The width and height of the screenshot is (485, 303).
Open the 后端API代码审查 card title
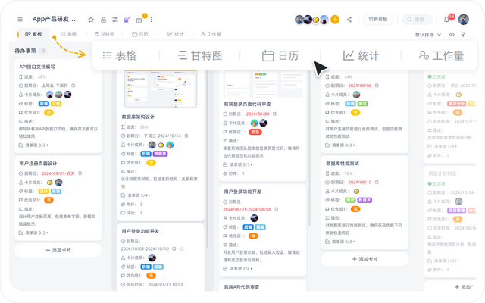point(242,287)
